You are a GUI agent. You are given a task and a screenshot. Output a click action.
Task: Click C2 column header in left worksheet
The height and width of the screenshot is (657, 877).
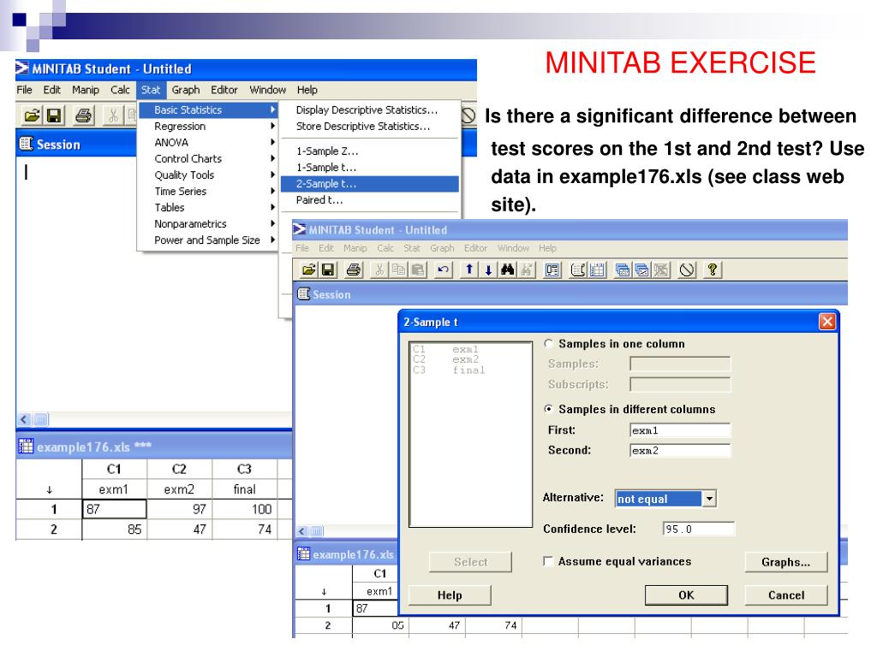coord(180,469)
